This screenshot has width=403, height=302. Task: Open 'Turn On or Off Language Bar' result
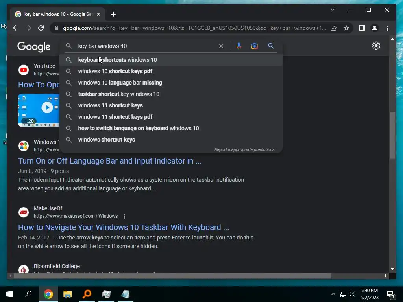[110, 161]
